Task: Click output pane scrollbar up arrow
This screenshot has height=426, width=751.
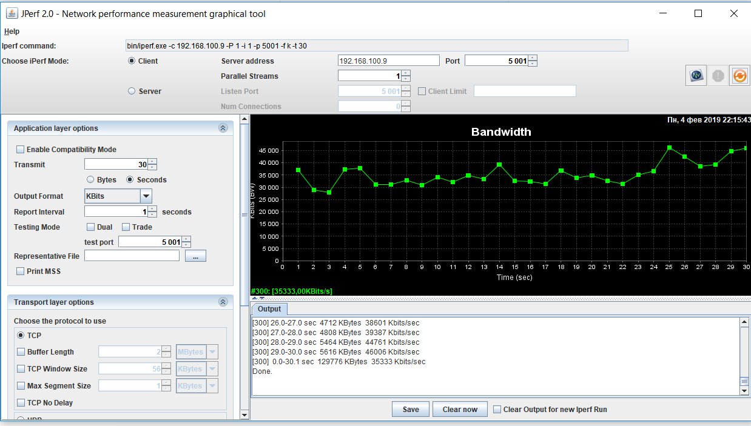Action: pyautogui.click(x=745, y=322)
